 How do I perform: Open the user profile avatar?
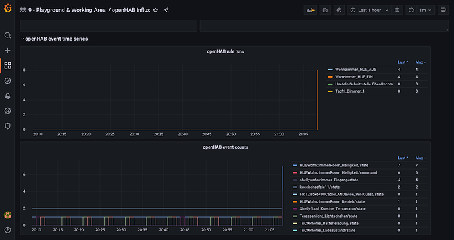(7, 215)
